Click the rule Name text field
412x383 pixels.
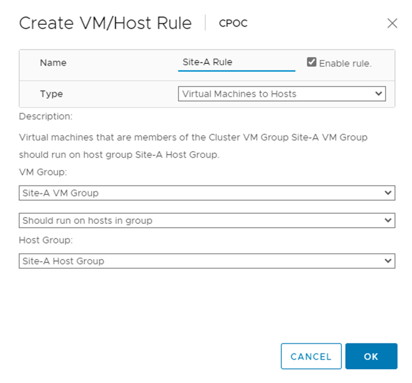pos(236,63)
